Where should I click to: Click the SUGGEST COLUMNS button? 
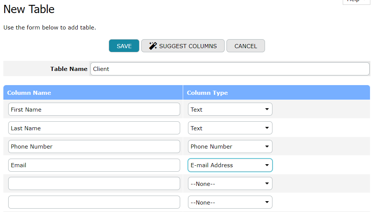[183, 46]
